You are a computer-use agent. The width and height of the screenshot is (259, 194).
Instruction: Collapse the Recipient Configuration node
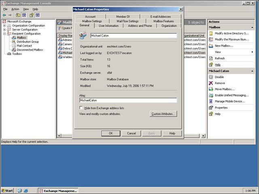4,34
